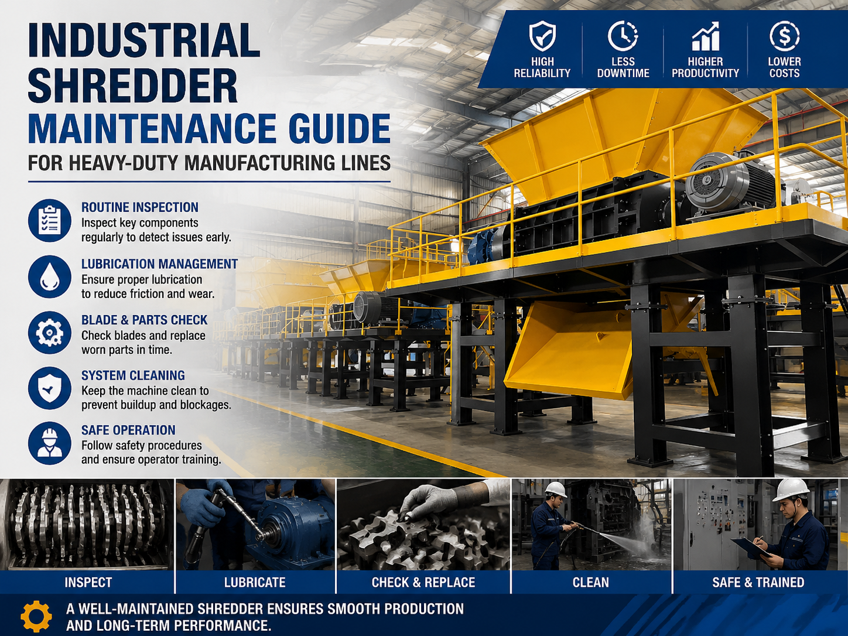
Task: Select the LUBRICATE label
Action: [255, 583]
